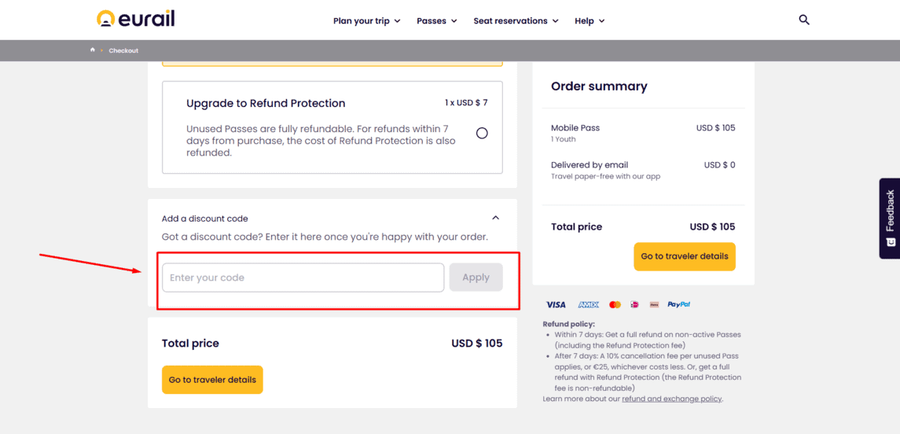This screenshot has height=434, width=900.
Task: Open the refund and exchange policy link
Action: [671, 399]
